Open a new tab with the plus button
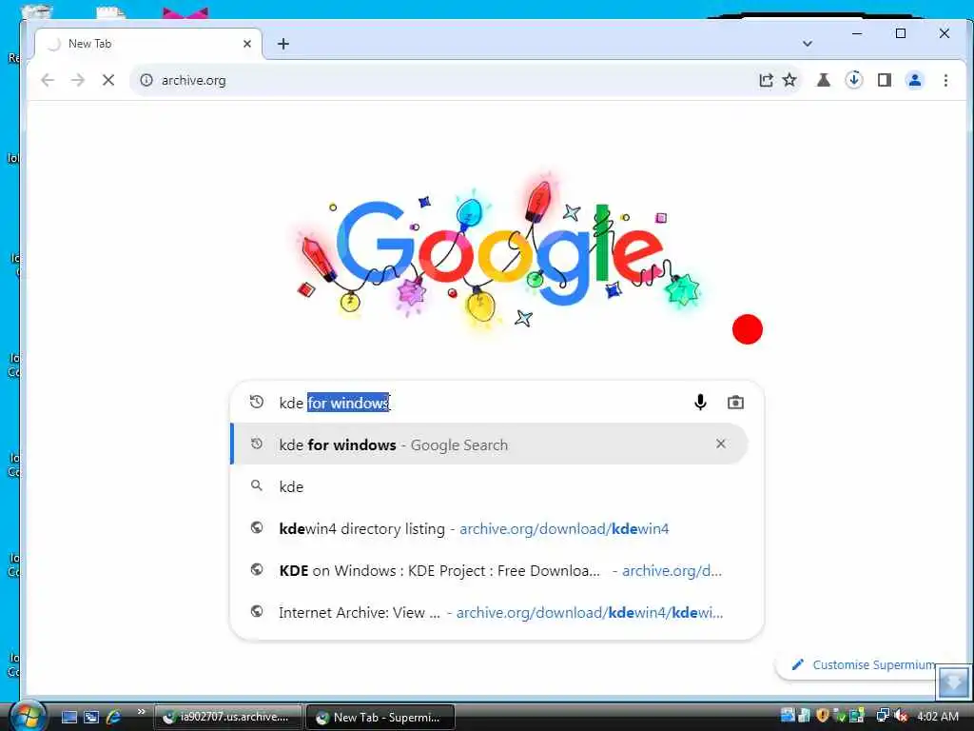Viewport: 974px width, 731px height. click(x=283, y=44)
